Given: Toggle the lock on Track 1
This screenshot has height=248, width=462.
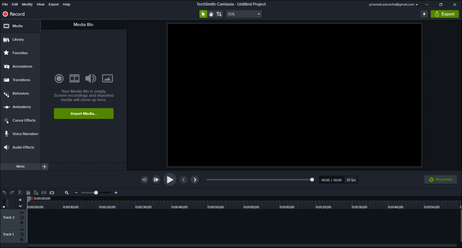Looking at the screenshot, I should [x=22, y=239].
